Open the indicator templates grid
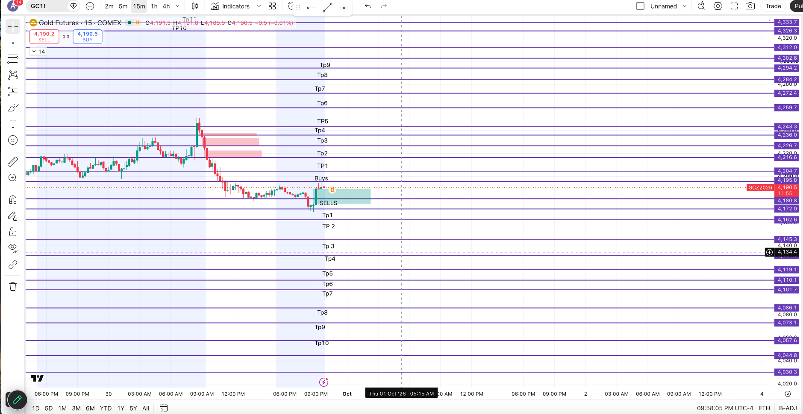803x414 pixels. pos(272,6)
